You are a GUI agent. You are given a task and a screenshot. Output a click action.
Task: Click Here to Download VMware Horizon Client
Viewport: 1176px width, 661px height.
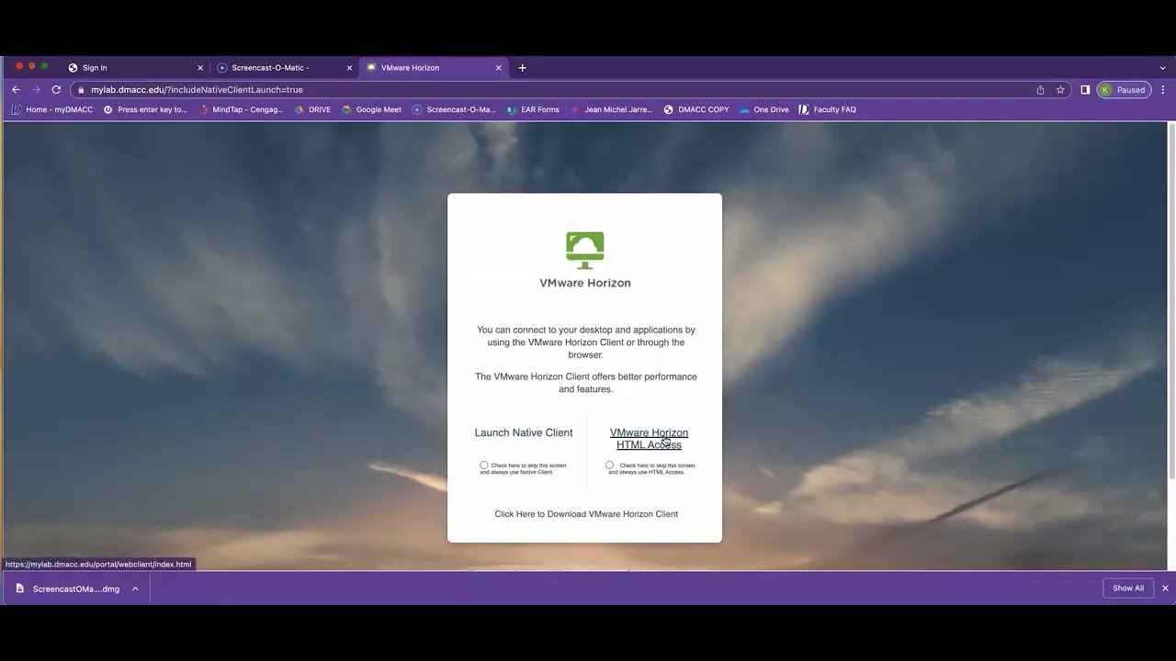click(586, 514)
